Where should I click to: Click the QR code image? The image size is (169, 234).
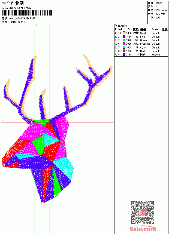(143, 212)
